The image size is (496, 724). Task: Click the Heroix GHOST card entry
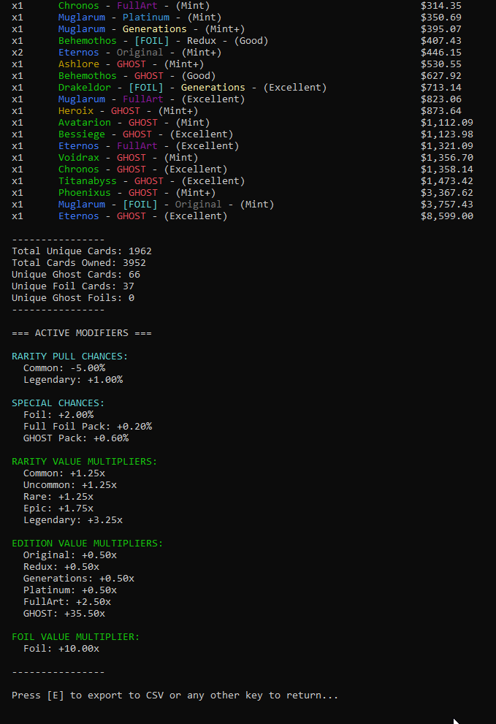pos(128,111)
